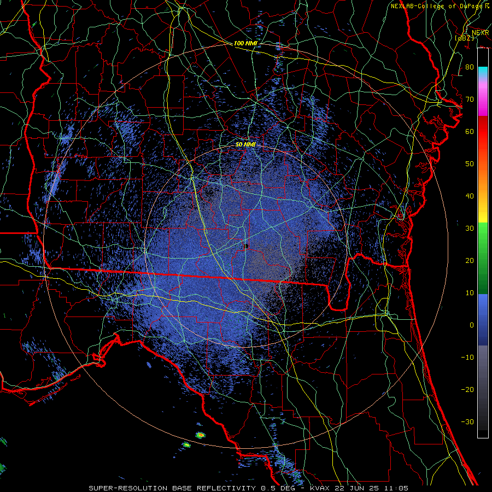The height and width of the screenshot is (492, 492).
Task: Click the 20 value on dBZ scale
Action: (470, 260)
